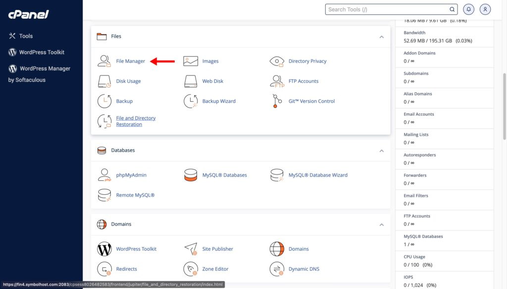507x289 pixels.
Task: Open Directory Privacy eye icon
Action: (277, 61)
